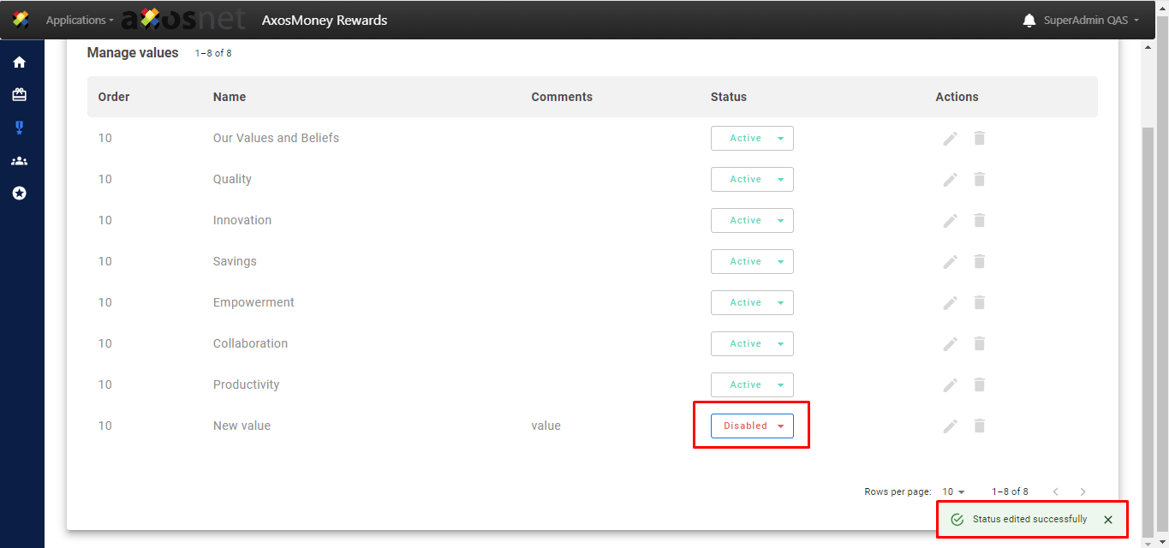Image resolution: width=1169 pixels, height=548 pixels.
Task: Delete the Innovation value row
Action: (x=980, y=221)
